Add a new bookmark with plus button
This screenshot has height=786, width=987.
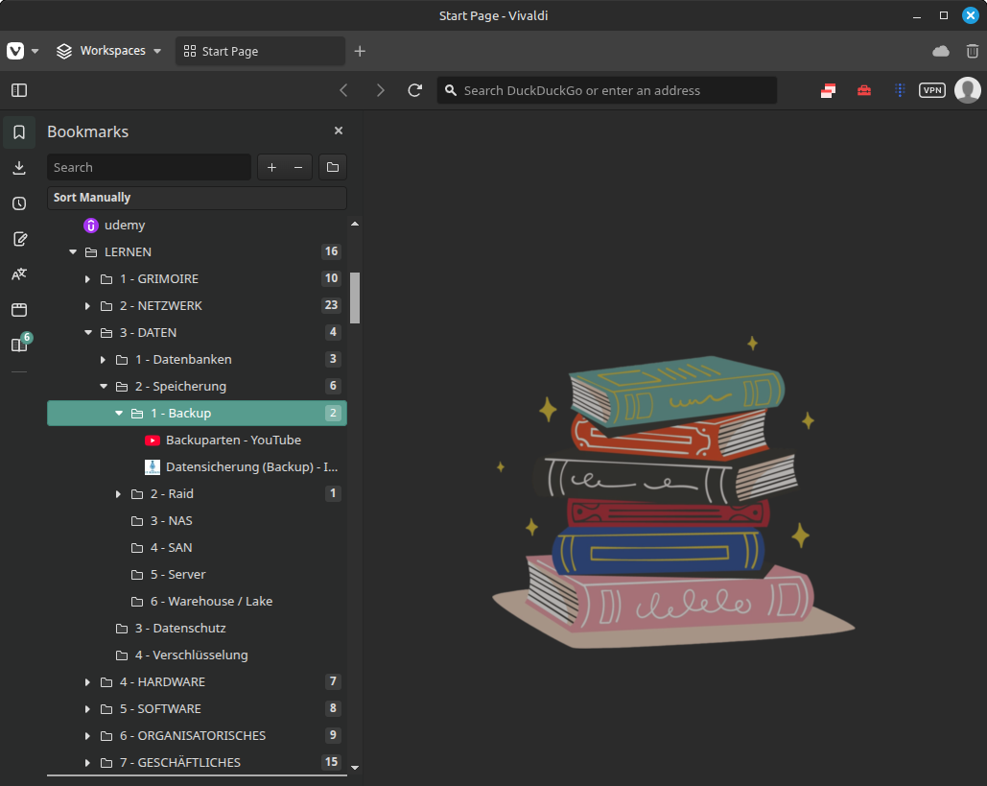(272, 167)
